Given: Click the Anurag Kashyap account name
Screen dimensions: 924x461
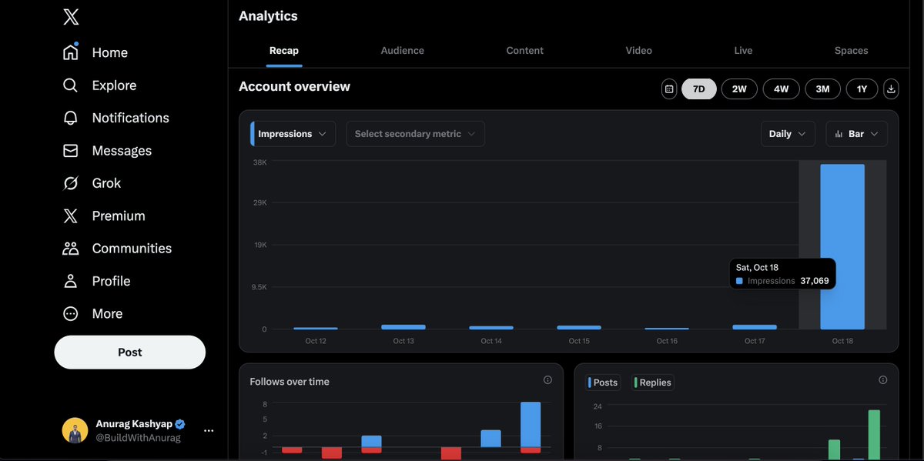Looking at the screenshot, I should pyautogui.click(x=134, y=424).
